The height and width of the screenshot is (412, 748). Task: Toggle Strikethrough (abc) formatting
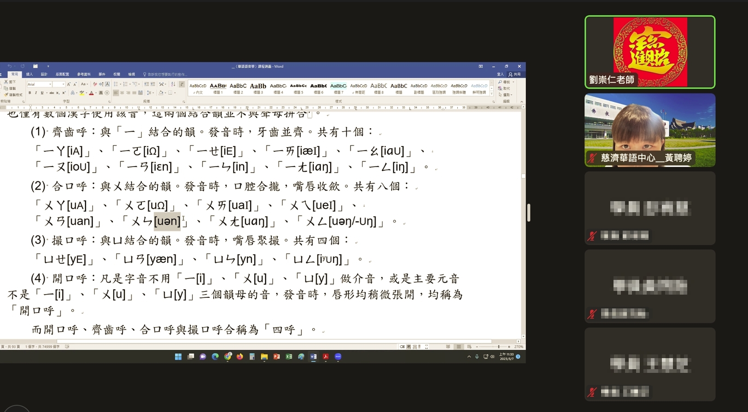pos(52,93)
